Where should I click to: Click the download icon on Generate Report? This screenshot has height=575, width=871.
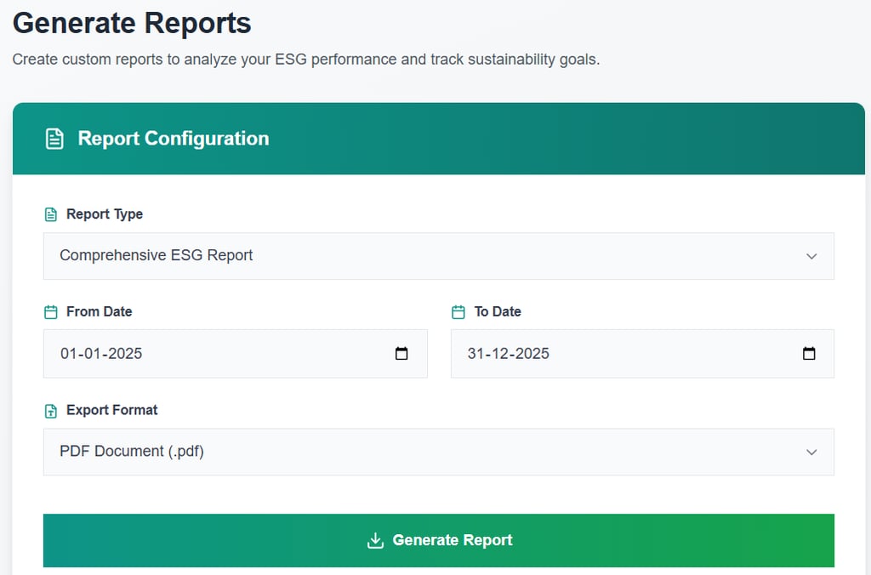[x=375, y=540]
